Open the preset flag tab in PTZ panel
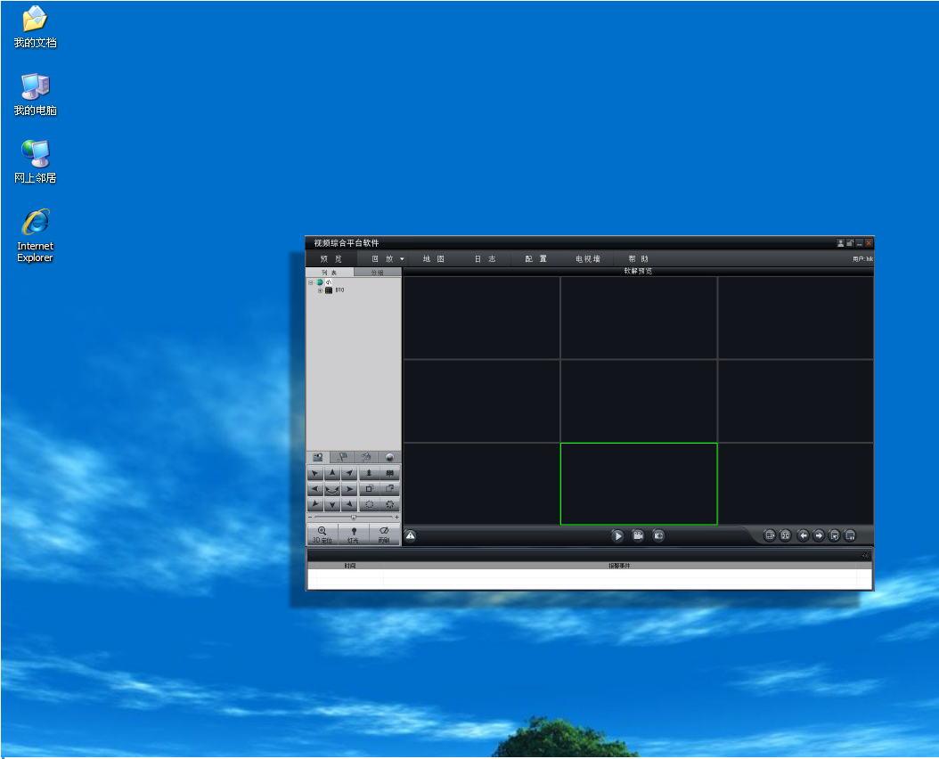Viewport: 939px width, 759px height. 341,457
